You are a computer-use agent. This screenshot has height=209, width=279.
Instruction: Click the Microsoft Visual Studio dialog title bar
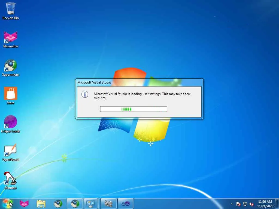139,82
